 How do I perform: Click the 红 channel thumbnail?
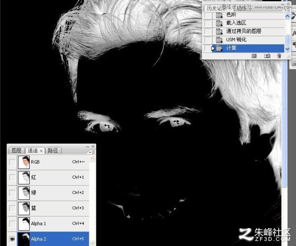(x=24, y=178)
